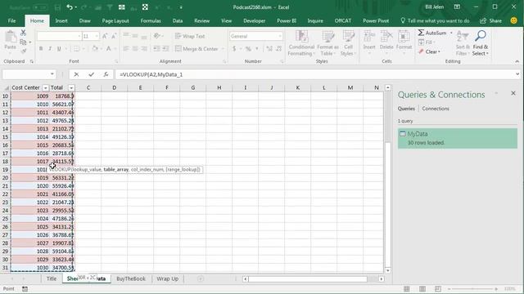524x294 pixels.
Task: Open Format as Table gallery
Action: coord(327,43)
